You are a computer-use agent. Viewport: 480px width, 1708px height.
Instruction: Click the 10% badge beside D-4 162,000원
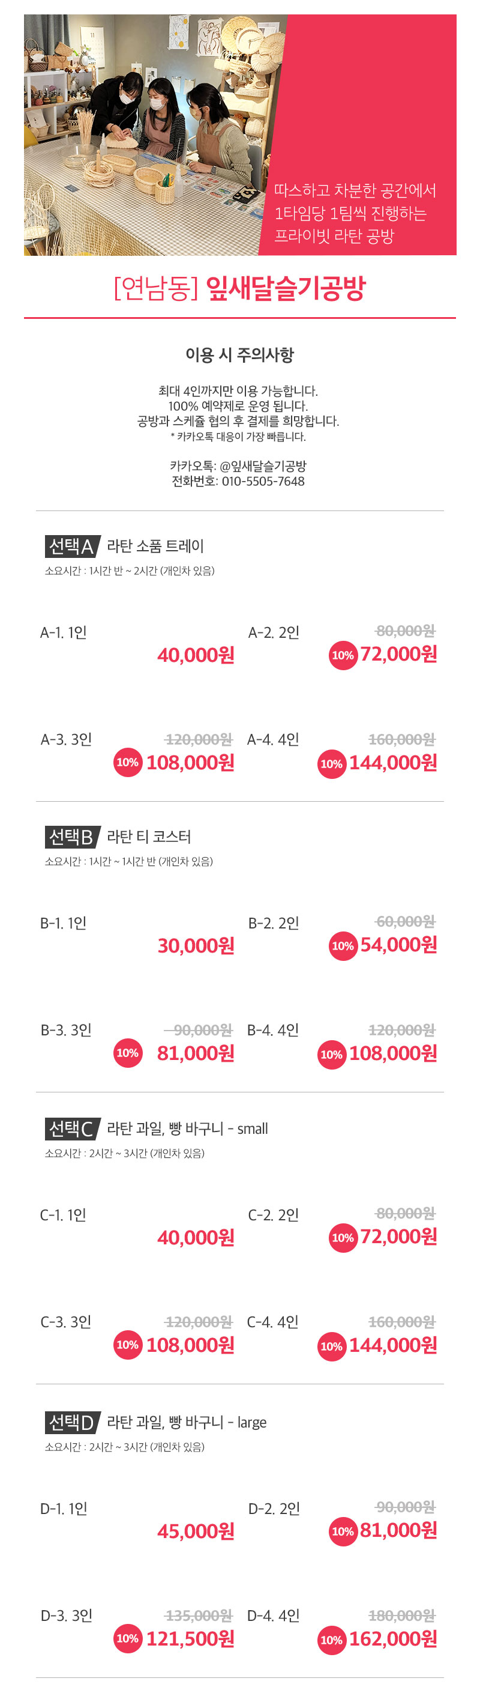coord(332,1639)
